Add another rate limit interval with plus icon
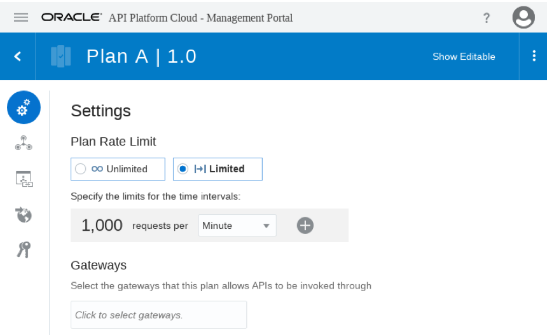547x335 pixels. tap(305, 226)
